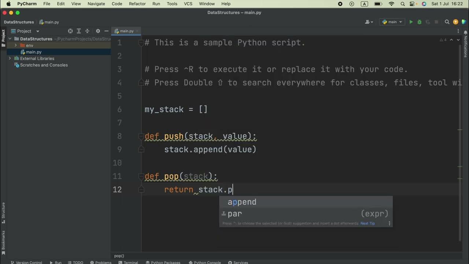
Task: Fold the push function at line 8
Action: pos(141,136)
